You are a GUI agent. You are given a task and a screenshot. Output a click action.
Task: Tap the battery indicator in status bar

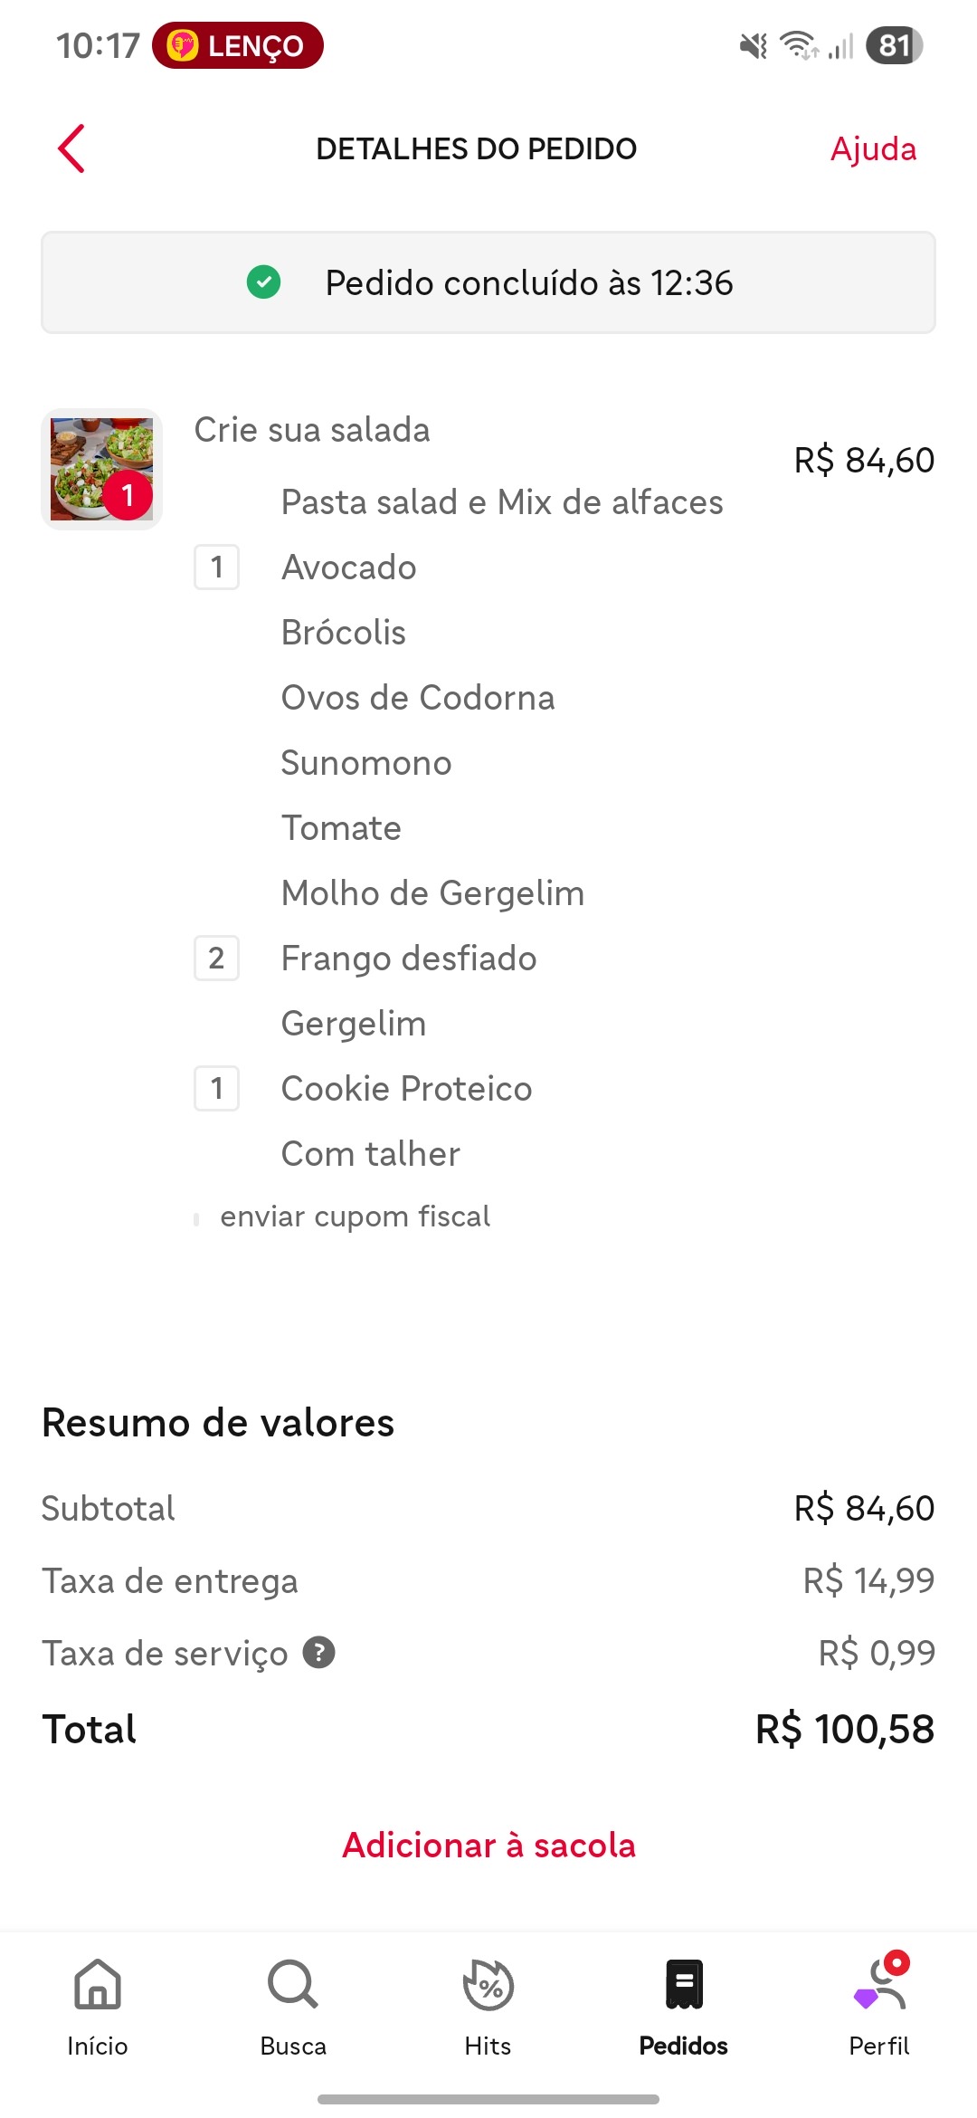point(894,45)
